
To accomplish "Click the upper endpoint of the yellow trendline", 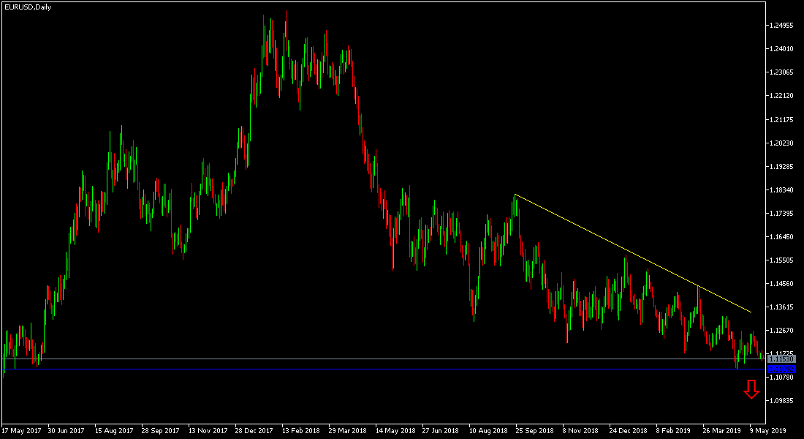I will point(516,195).
